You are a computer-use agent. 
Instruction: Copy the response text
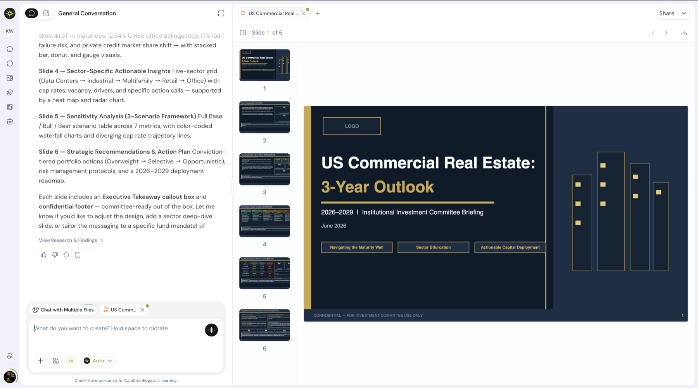click(78, 255)
